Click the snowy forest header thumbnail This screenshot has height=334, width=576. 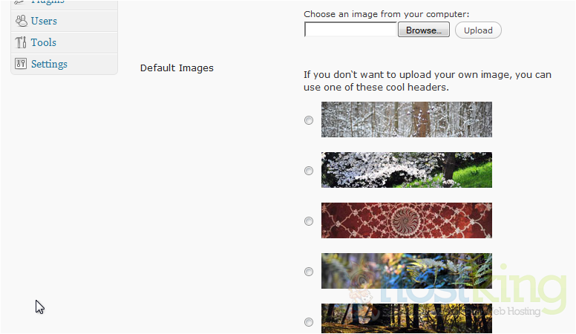(406, 119)
